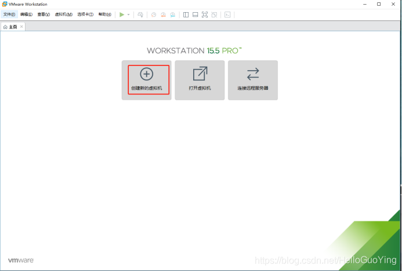Image resolution: width=402 pixels, height=271 pixels.
Task: Click the revert to snapshot icon
Action: click(163, 14)
